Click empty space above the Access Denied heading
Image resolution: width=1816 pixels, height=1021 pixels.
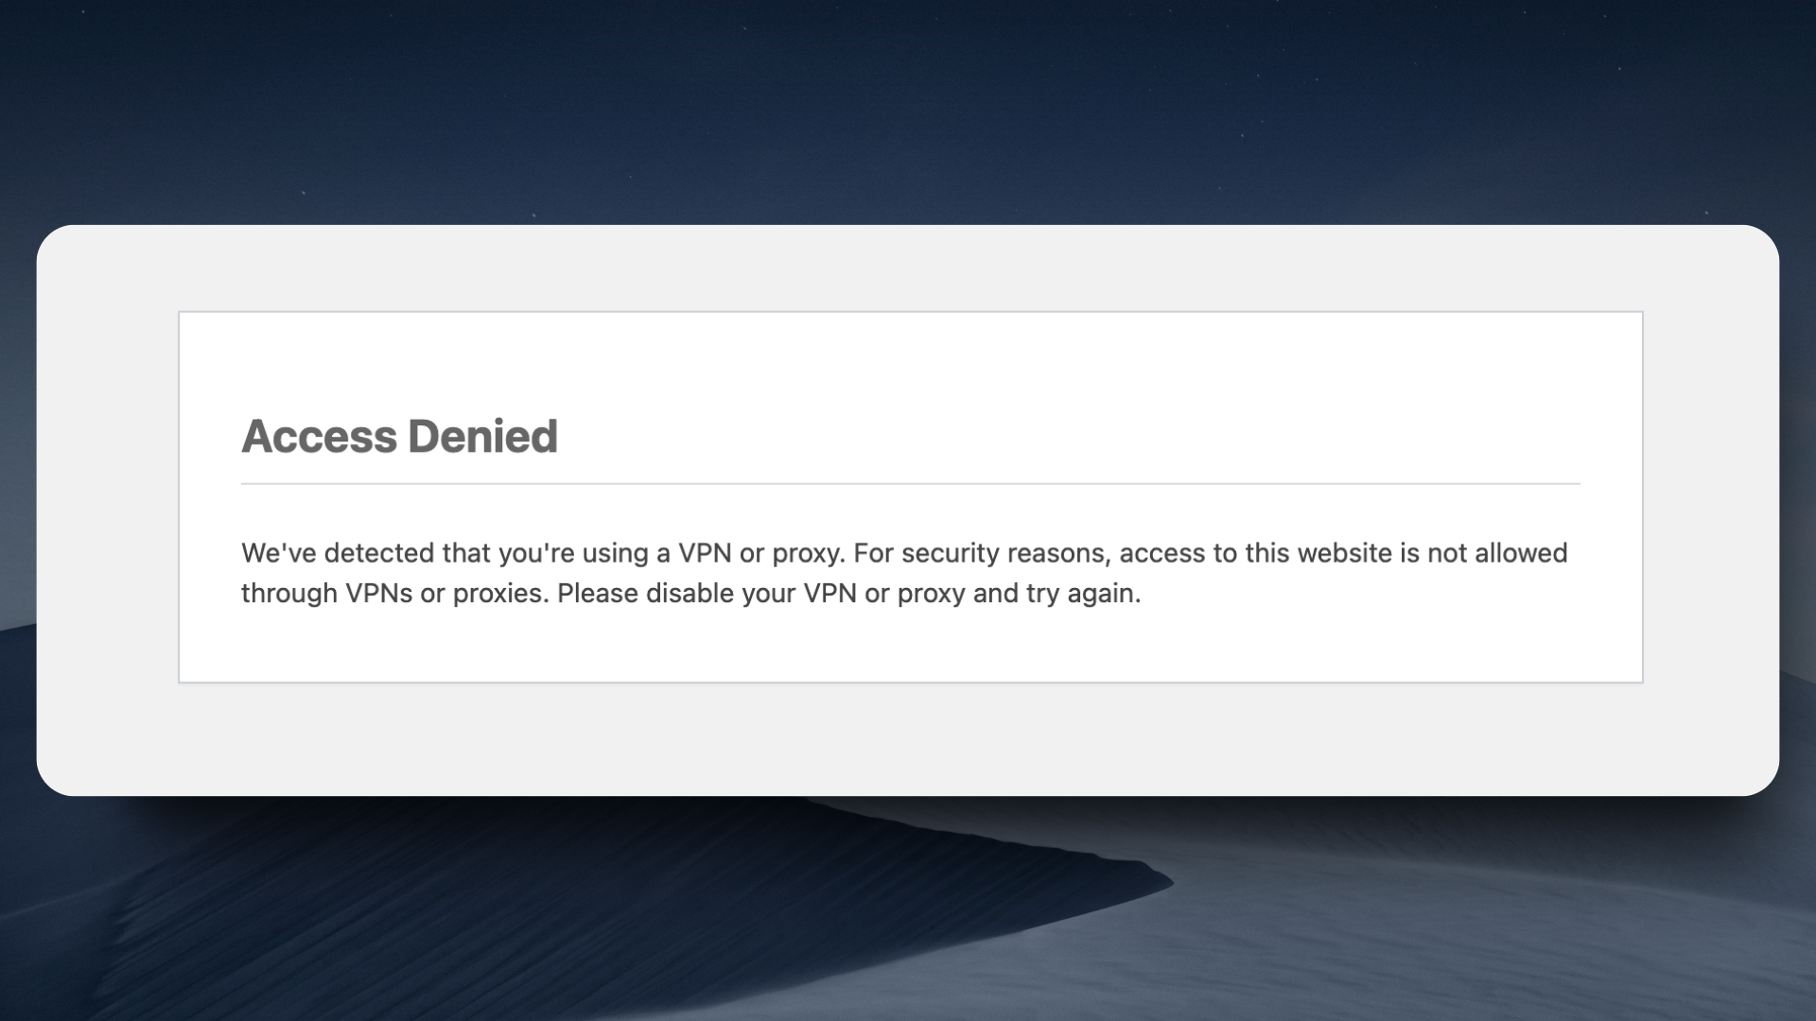pyautogui.click(x=910, y=364)
